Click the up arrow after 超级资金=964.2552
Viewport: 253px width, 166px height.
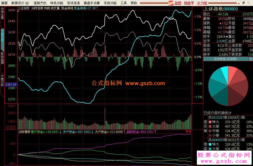click(x=155, y=132)
